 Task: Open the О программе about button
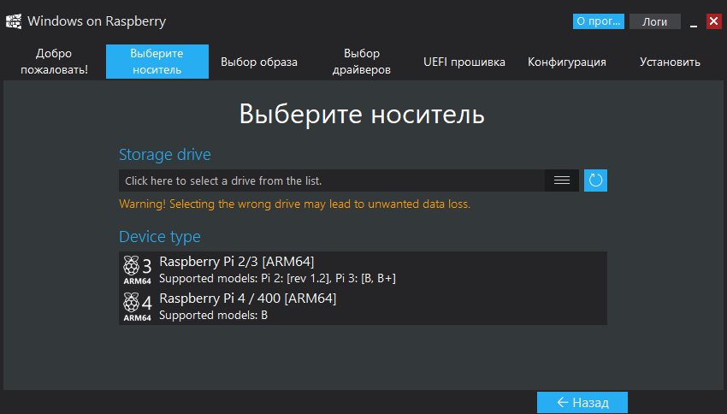point(599,21)
